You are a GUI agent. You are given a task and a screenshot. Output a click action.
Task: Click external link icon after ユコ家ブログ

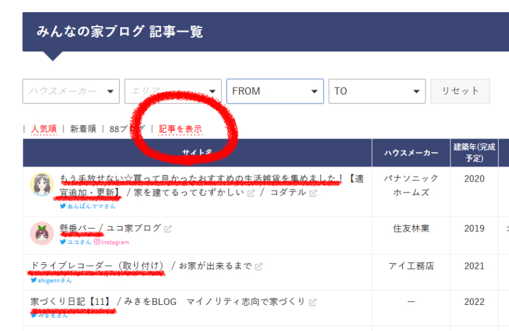click(x=168, y=229)
